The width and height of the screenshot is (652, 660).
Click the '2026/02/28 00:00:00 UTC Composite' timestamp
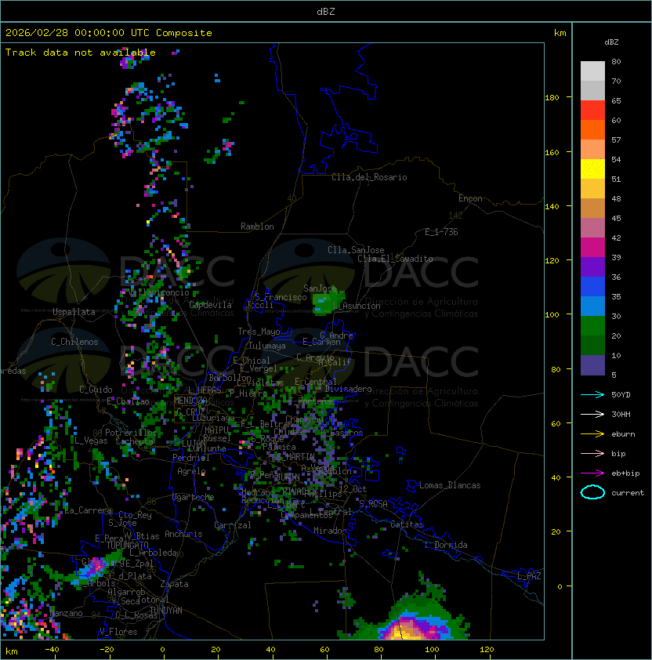pyautogui.click(x=109, y=33)
